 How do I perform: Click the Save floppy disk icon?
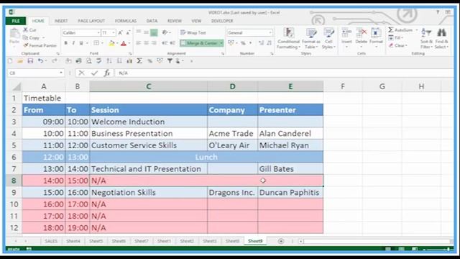point(30,61)
